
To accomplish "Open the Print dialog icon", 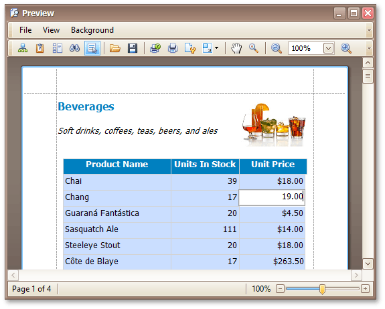I will [155, 48].
